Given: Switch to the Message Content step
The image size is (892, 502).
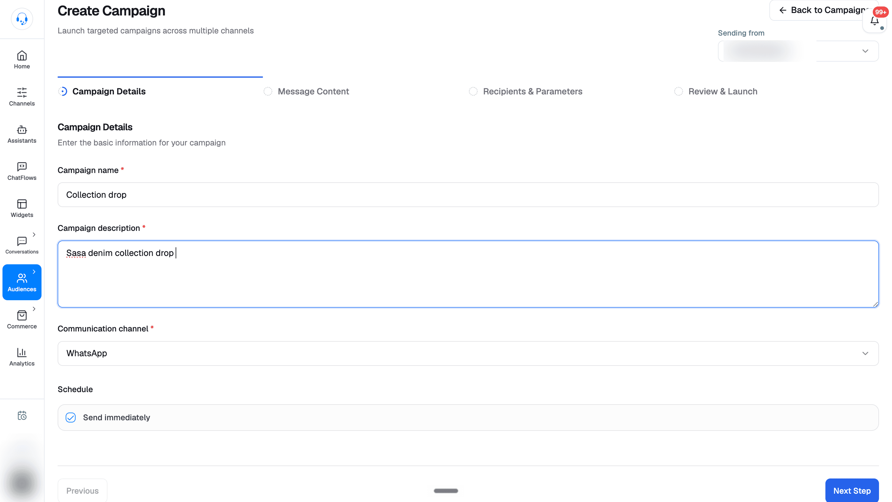Looking at the screenshot, I should pos(313,91).
